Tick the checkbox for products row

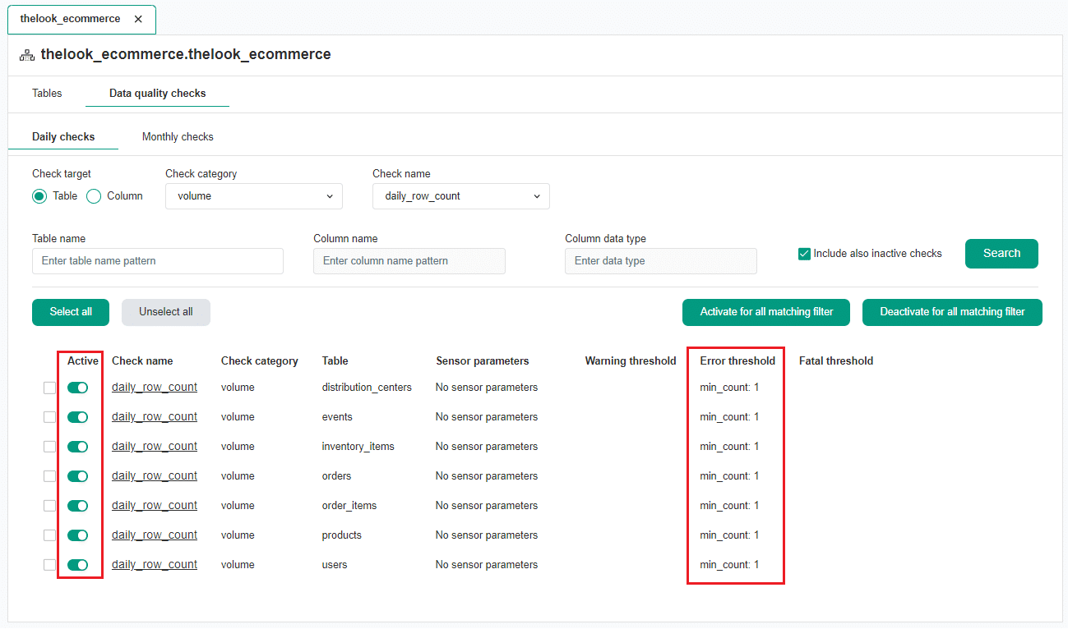pyautogui.click(x=49, y=535)
